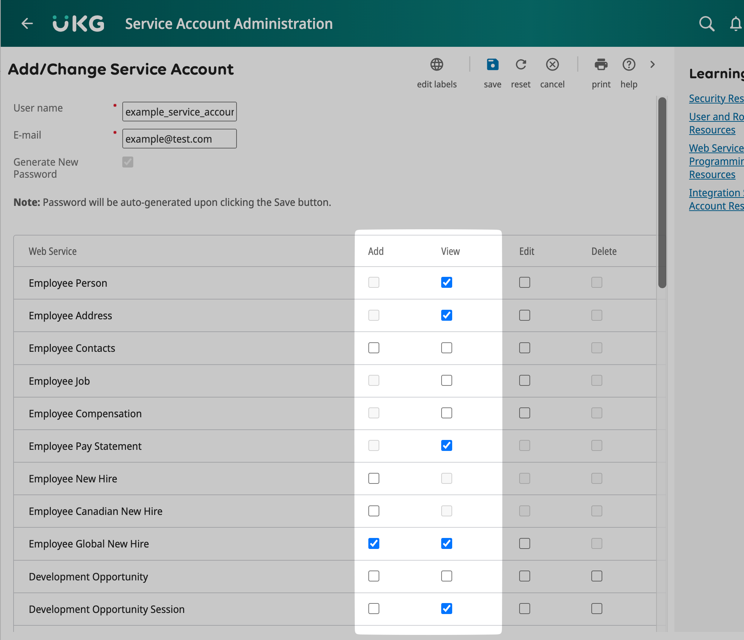Expand toolbar with right chevron

[x=652, y=65]
